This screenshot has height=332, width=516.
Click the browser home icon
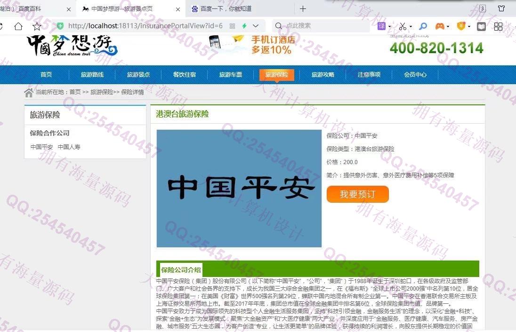coord(18,26)
